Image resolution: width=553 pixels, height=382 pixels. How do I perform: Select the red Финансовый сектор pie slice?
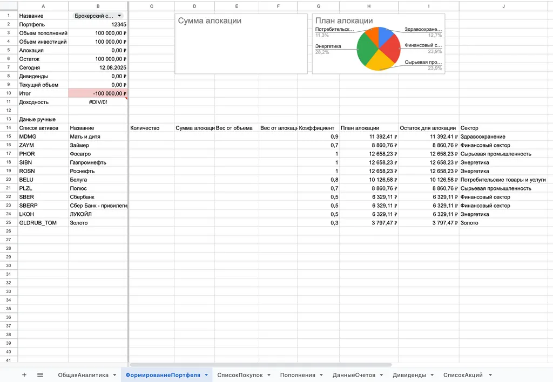391,51
